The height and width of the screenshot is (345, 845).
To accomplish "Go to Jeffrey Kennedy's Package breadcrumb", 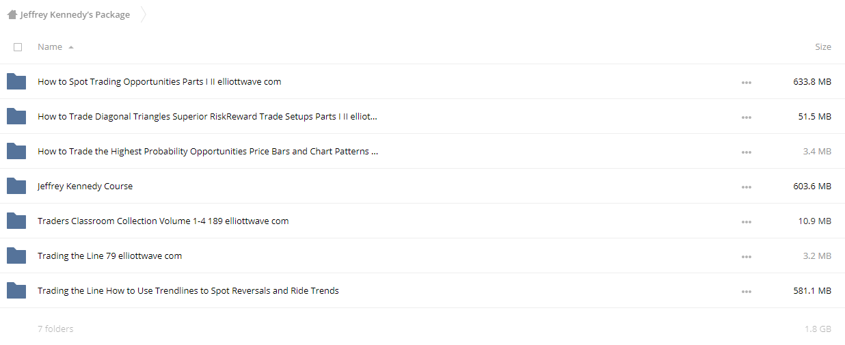I will click(x=75, y=14).
